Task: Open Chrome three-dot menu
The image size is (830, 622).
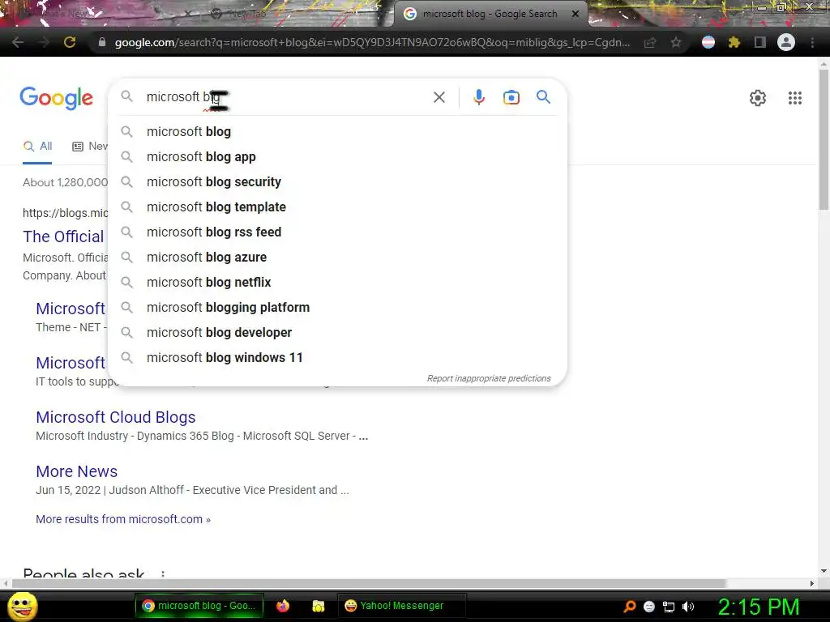Action: click(x=812, y=42)
